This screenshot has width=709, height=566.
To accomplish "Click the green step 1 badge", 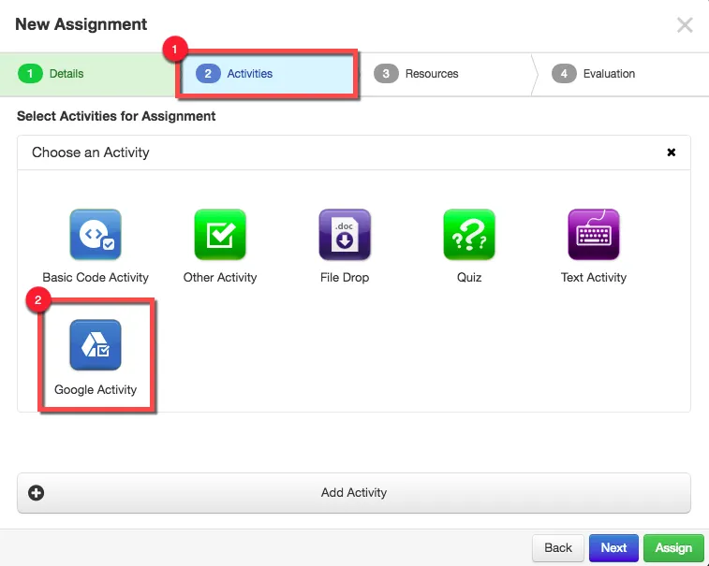I will point(30,74).
